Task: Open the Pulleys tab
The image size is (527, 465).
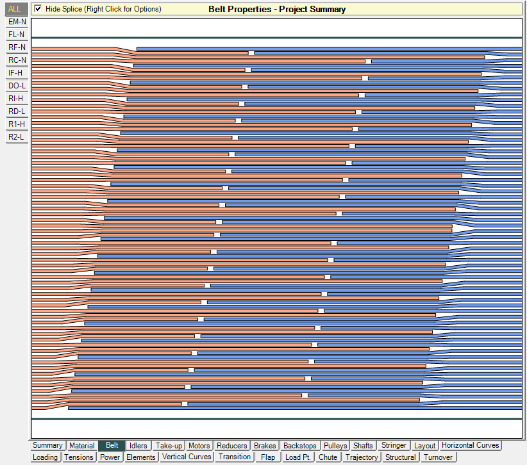Action: click(x=335, y=446)
